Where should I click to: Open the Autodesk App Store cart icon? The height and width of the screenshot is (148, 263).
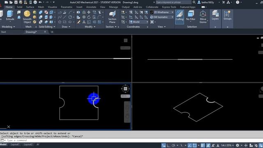(x=224, y=2)
